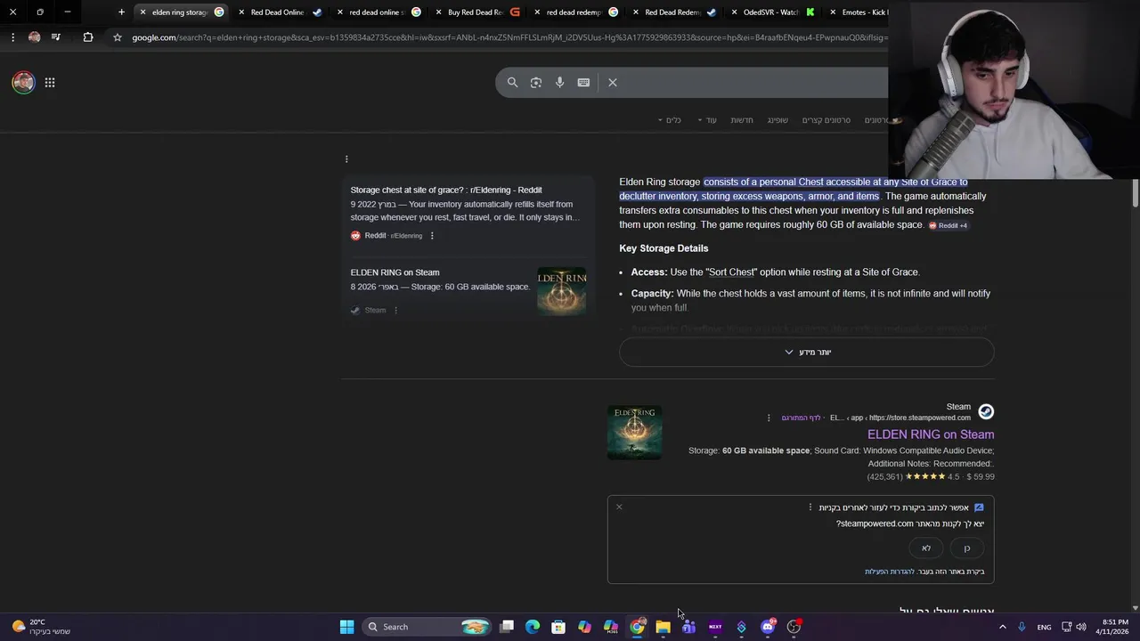This screenshot has width=1140, height=641.
Task: Select the שופינג shopping filter
Action: point(778,120)
